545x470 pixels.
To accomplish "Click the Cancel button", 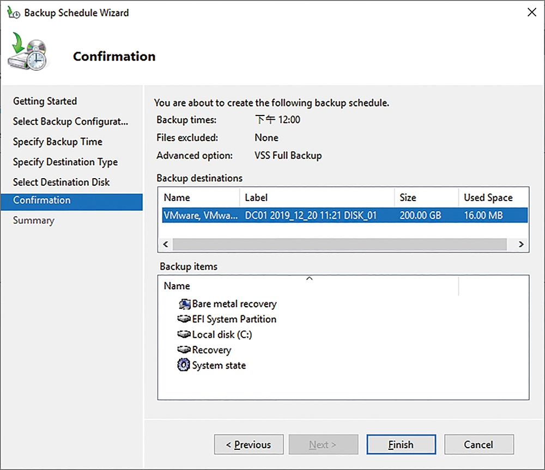I will click(479, 444).
